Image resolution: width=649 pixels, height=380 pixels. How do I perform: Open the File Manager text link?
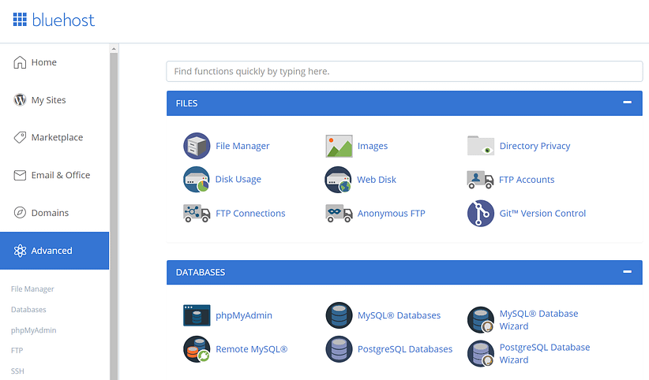coord(242,146)
